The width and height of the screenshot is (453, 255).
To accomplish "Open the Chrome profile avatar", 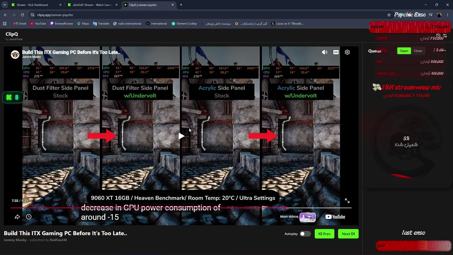I will point(439,15).
